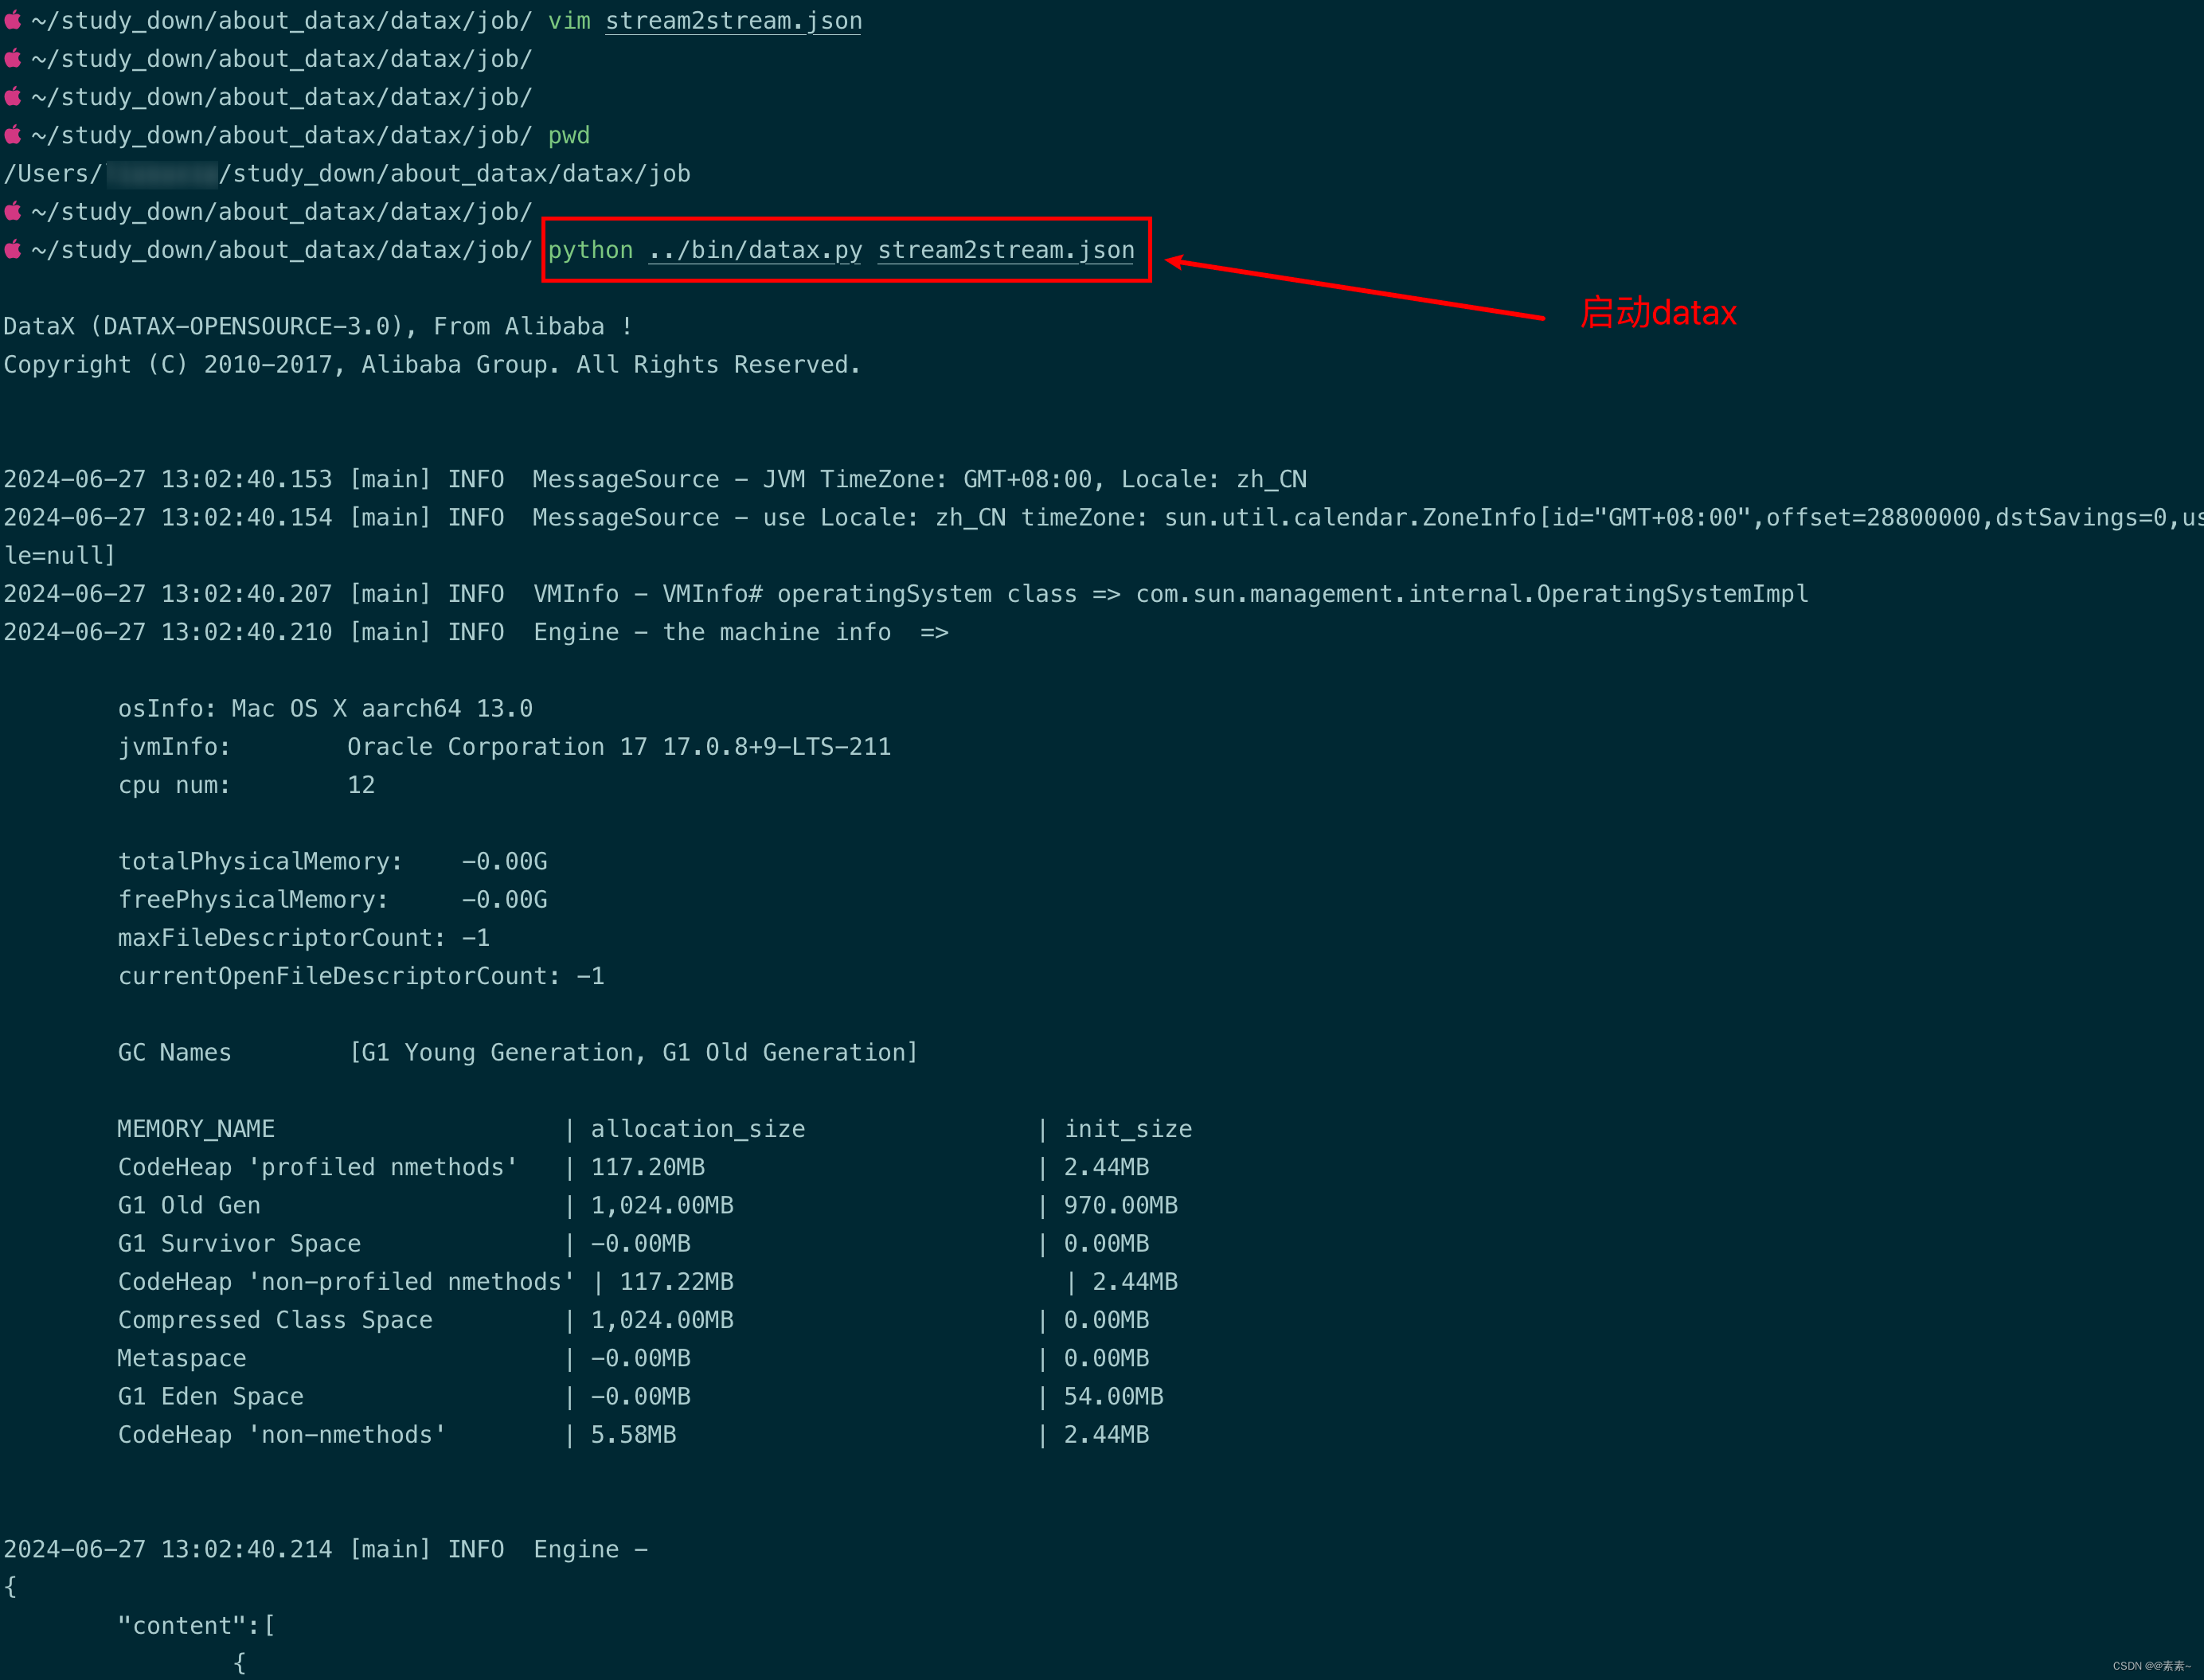This screenshot has height=1680, width=2204.
Task: Click the 'Compressed Class Space' row name
Action: coord(275,1321)
